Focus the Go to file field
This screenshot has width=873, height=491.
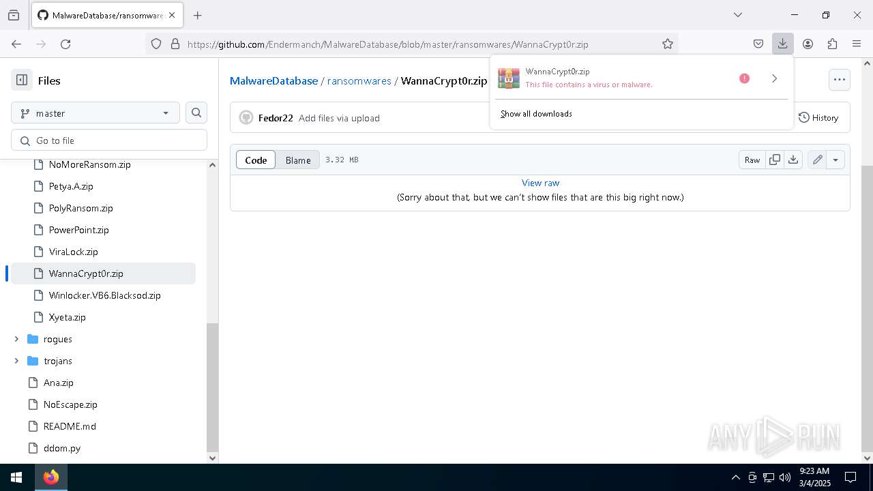click(x=109, y=140)
